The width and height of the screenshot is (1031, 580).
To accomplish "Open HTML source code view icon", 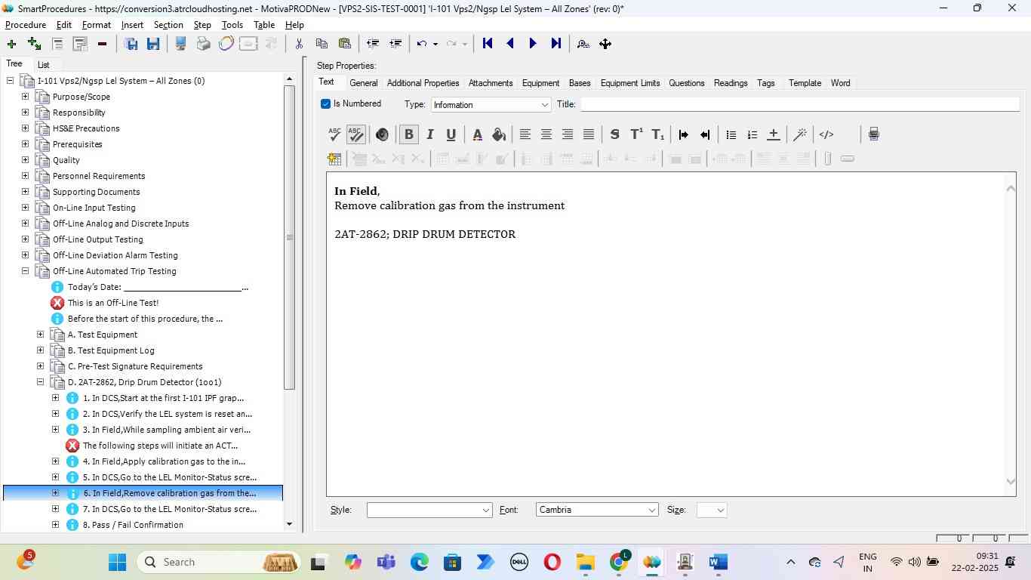I will 826,134.
